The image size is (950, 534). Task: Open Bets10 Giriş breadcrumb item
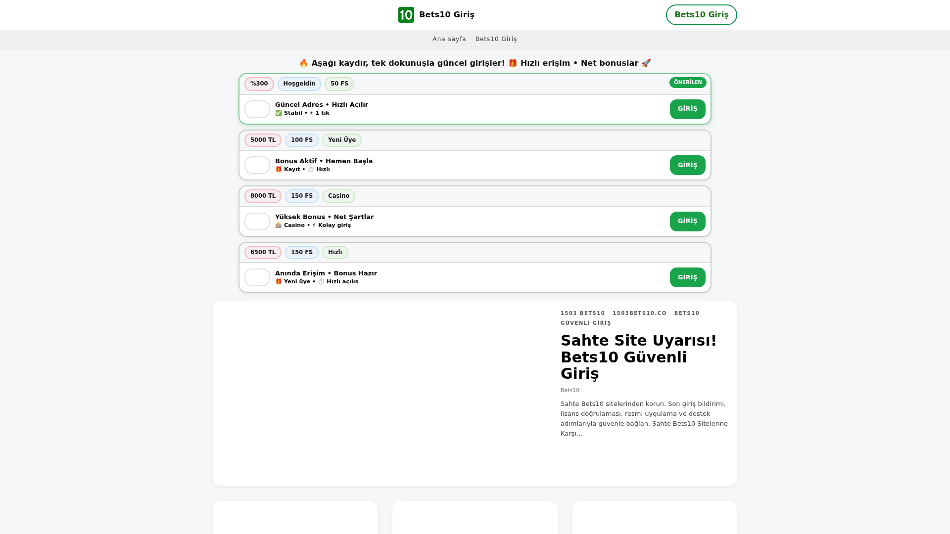[x=496, y=39]
